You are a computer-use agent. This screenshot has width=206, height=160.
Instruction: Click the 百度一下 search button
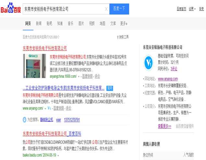click(119, 9)
